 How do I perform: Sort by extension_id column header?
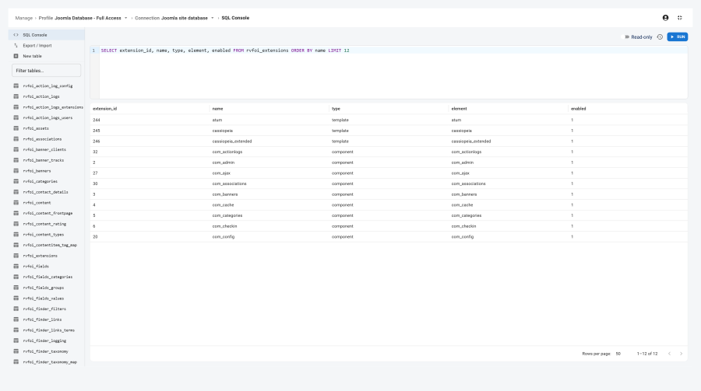click(104, 109)
